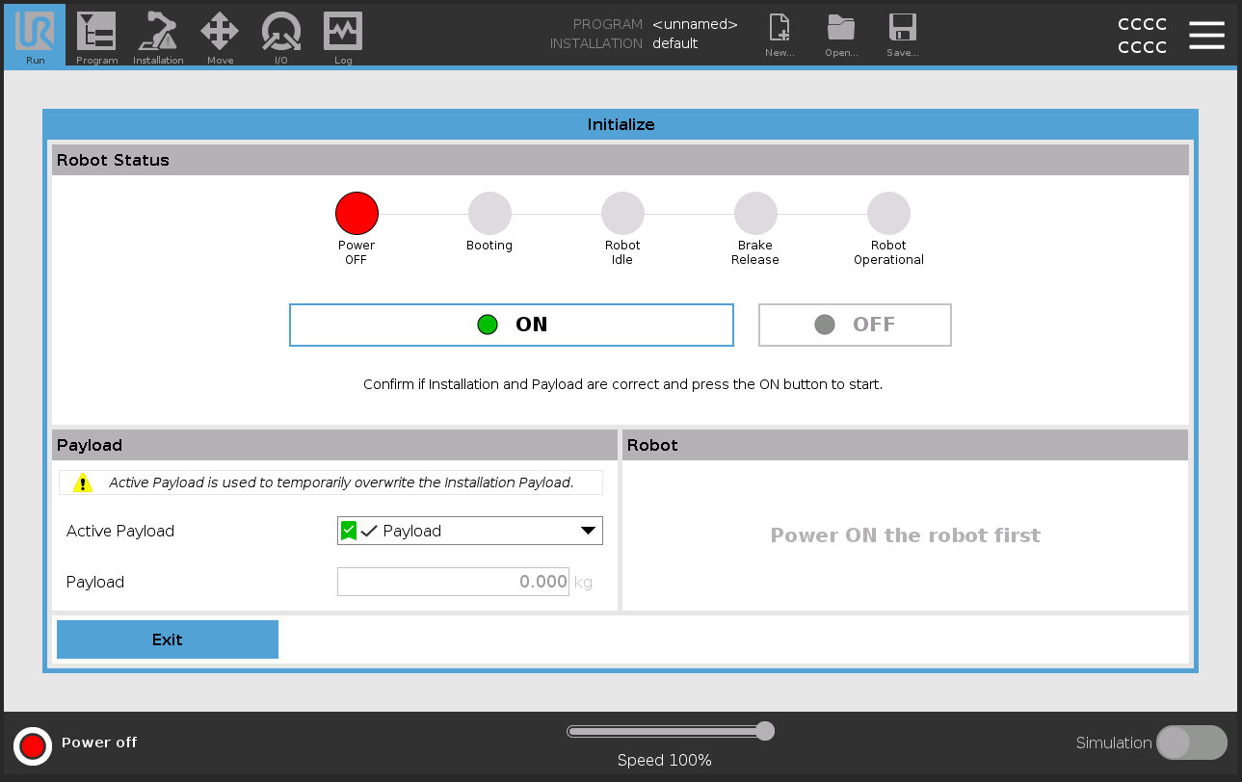Click the Exit button
Image resolution: width=1242 pixels, height=782 pixels.
point(168,639)
